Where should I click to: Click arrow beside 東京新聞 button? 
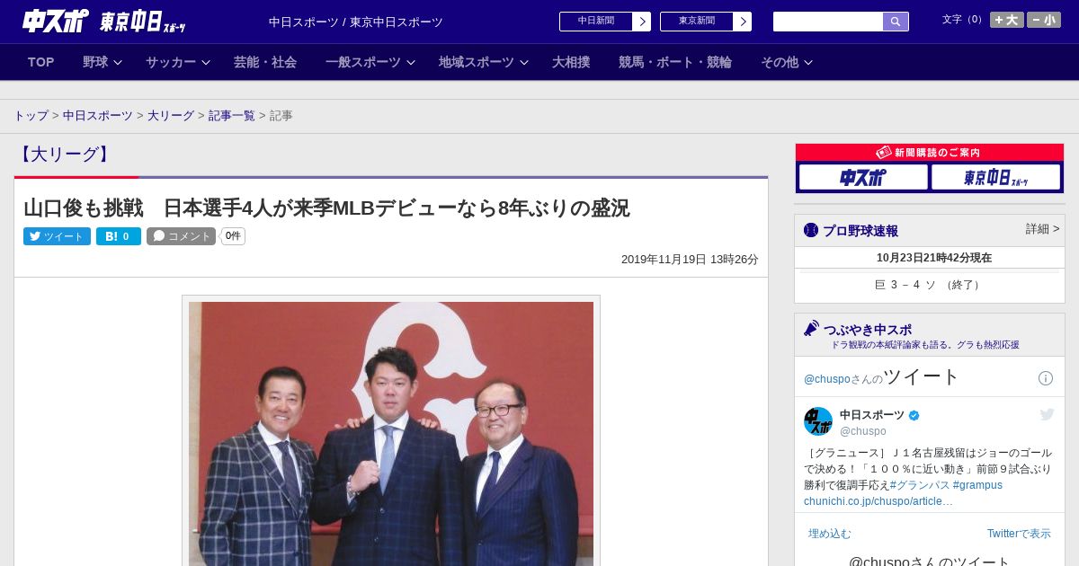click(743, 22)
